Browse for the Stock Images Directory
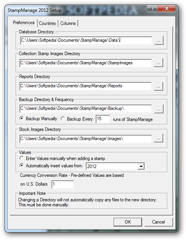The height and width of the screenshot is (240, 186). coord(159,138)
